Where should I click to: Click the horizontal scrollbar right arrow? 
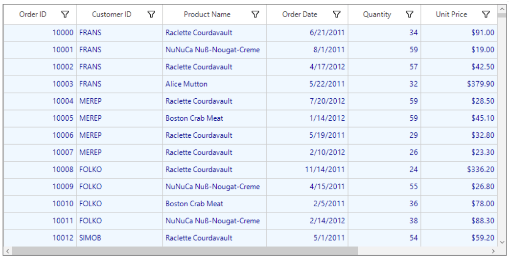493,251
